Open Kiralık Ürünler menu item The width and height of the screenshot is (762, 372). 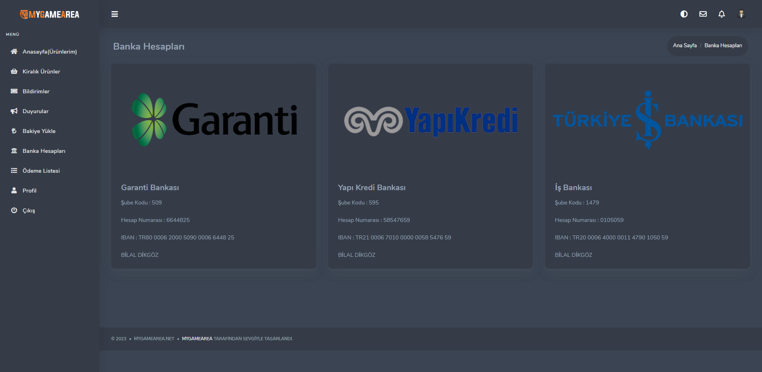(41, 71)
